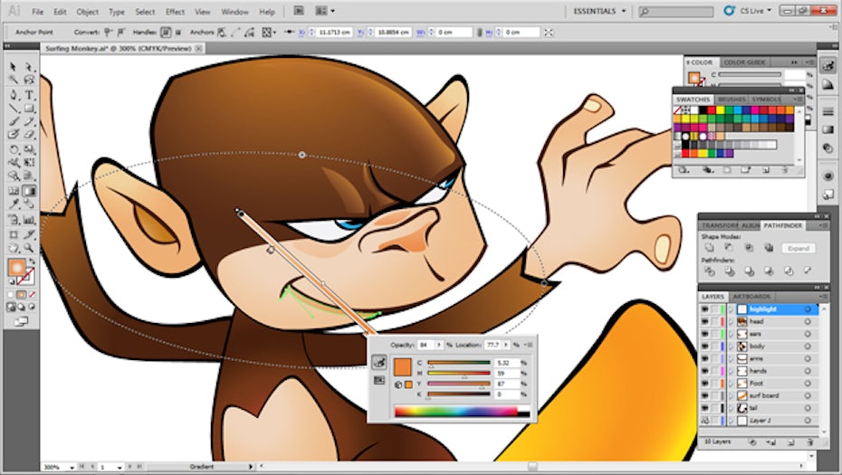Select the Eyedropper tool

(14, 204)
